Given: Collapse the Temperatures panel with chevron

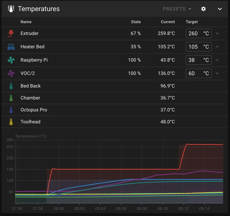Looking at the screenshot, I should (x=220, y=9).
